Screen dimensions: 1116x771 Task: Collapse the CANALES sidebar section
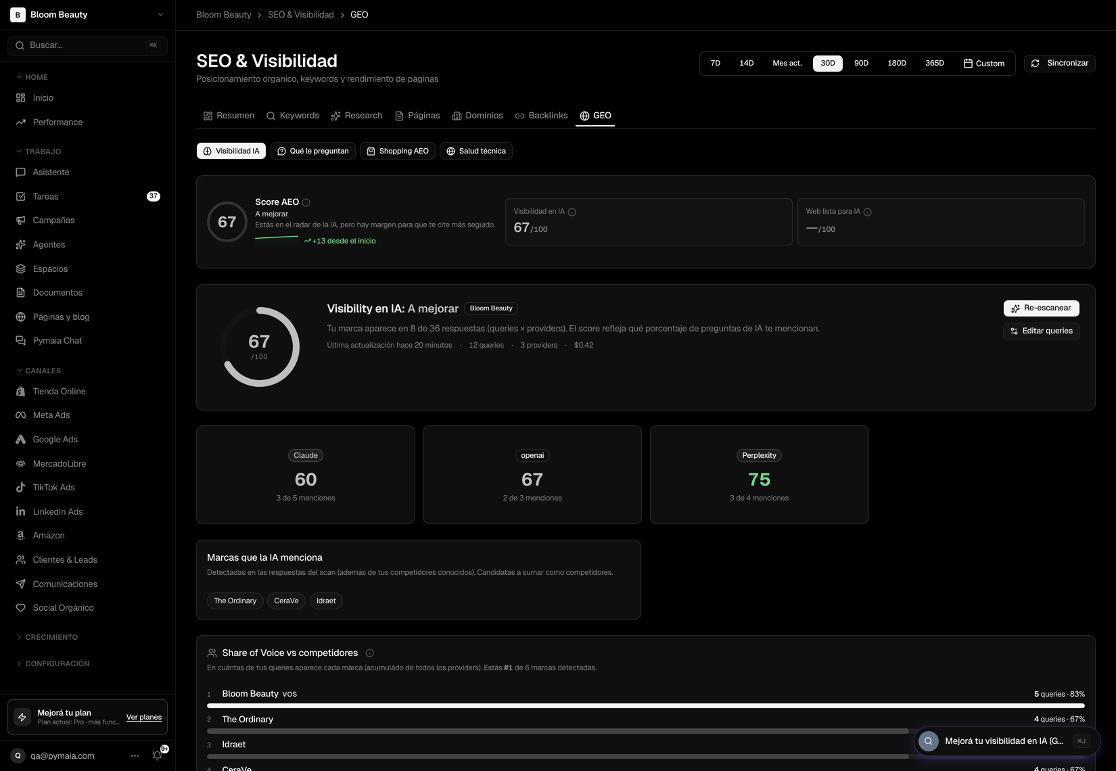39,371
